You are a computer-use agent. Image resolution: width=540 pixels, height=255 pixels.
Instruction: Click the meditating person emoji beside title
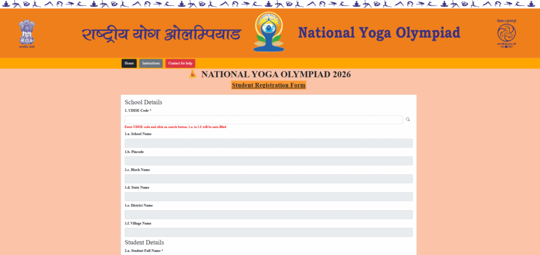click(x=193, y=74)
